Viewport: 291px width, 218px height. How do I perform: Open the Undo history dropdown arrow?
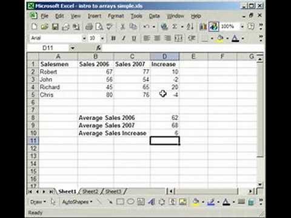tap(154, 27)
